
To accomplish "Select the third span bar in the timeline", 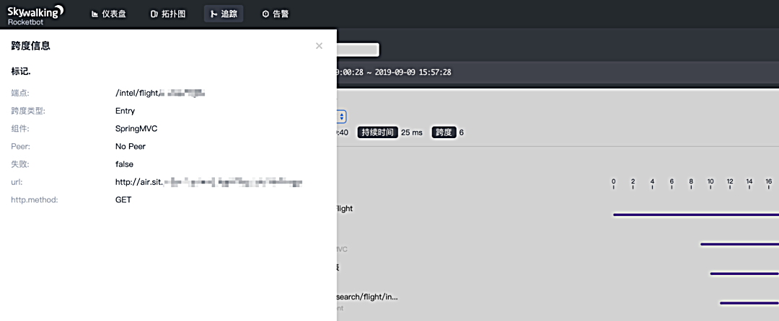I will tap(744, 273).
